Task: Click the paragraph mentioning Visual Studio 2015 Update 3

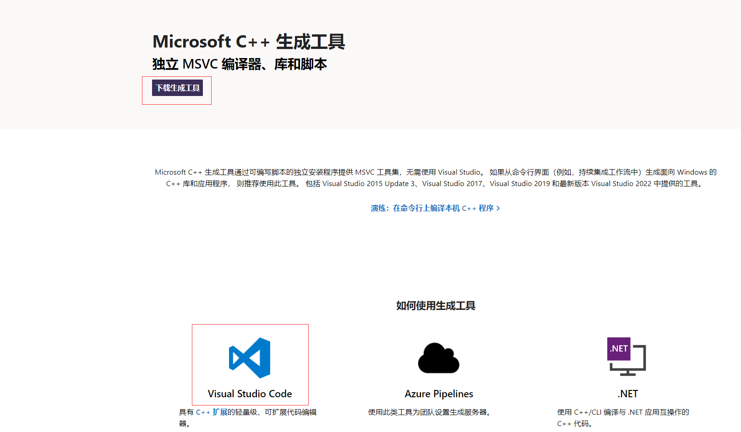Action: point(436,178)
